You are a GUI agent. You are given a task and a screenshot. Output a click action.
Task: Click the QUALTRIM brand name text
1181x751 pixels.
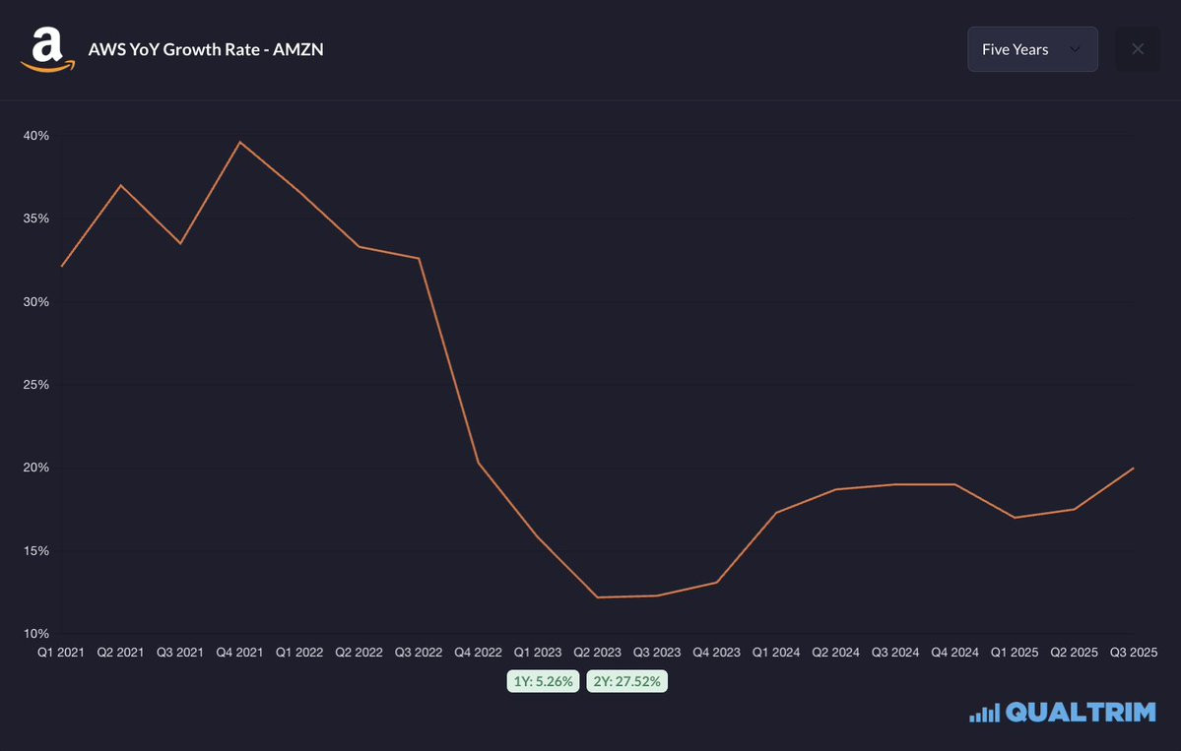[x=1081, y=712]
